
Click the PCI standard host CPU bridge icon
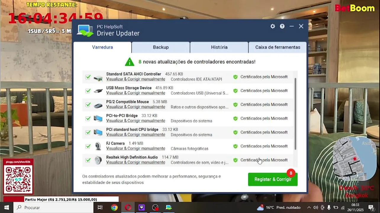pyautogui.click(x=98, y=133)
